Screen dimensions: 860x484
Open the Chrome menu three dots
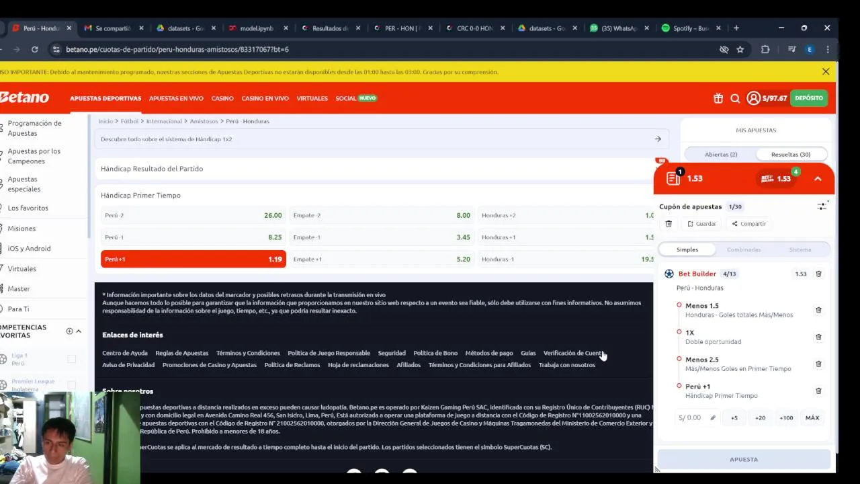tap(828, 49)
